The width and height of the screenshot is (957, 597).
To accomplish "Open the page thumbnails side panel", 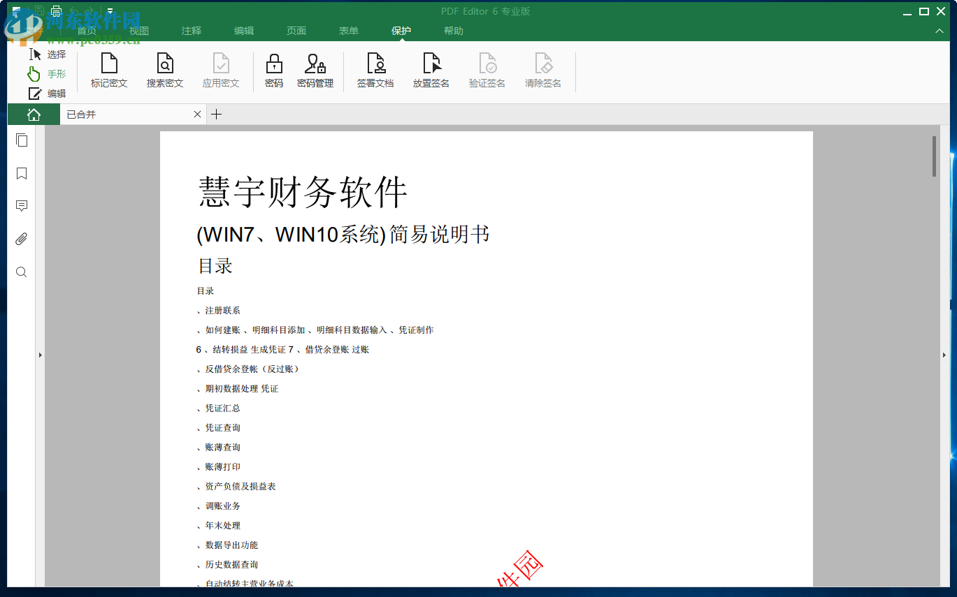I will click(22, 140).
